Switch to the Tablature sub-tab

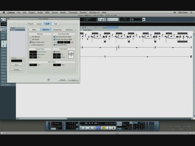coord(69,30)
